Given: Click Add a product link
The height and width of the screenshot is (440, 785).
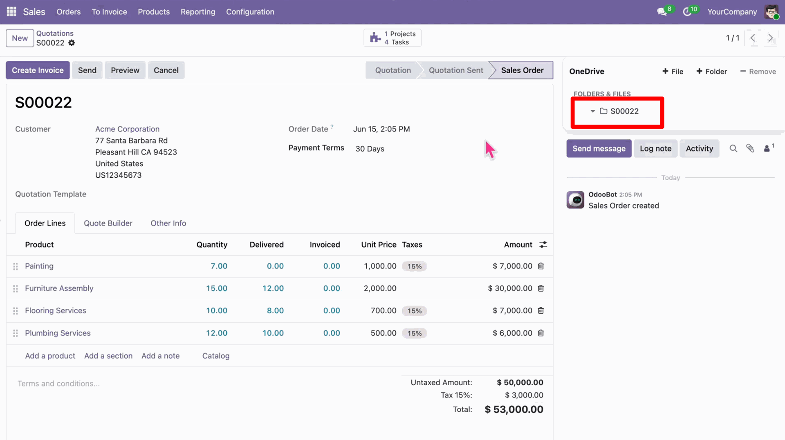Looking at the screenshot, I should (x=50, y=356).
